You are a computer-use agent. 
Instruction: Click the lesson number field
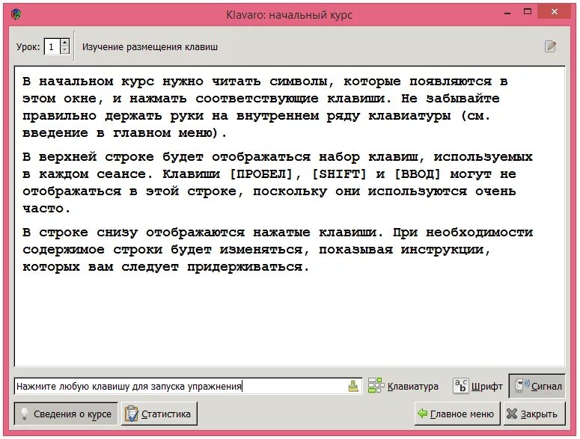(52, 46)
